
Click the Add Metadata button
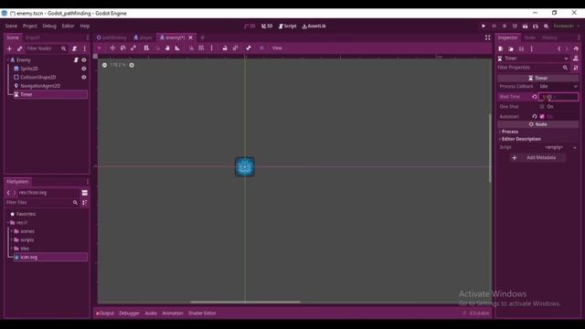[x=537, y=158]
